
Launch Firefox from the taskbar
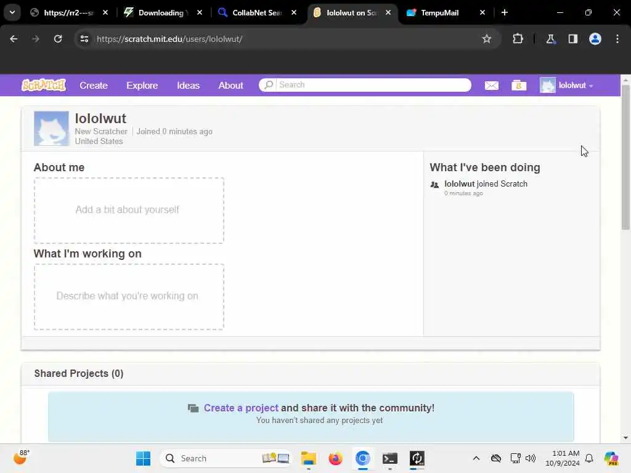point(335,458)
